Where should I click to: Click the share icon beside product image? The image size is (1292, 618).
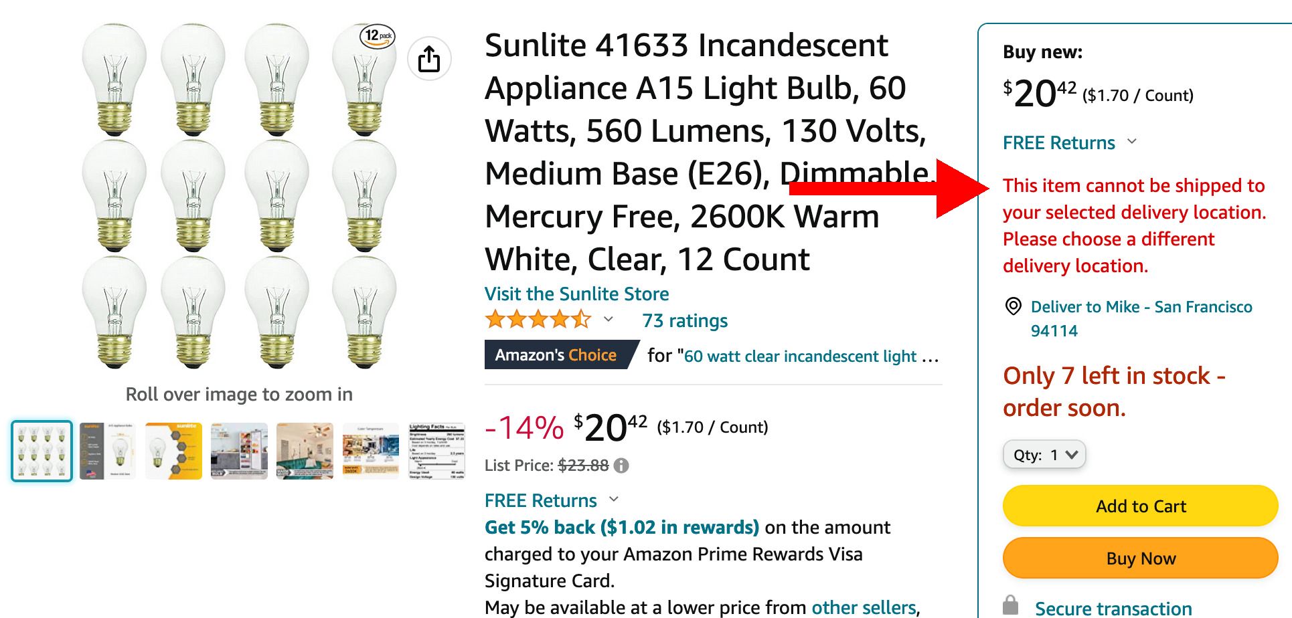429,59
